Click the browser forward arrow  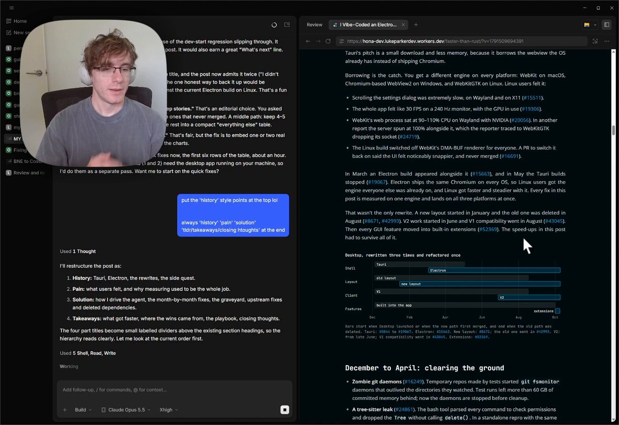pyautogui.click(x=318, y=41)
